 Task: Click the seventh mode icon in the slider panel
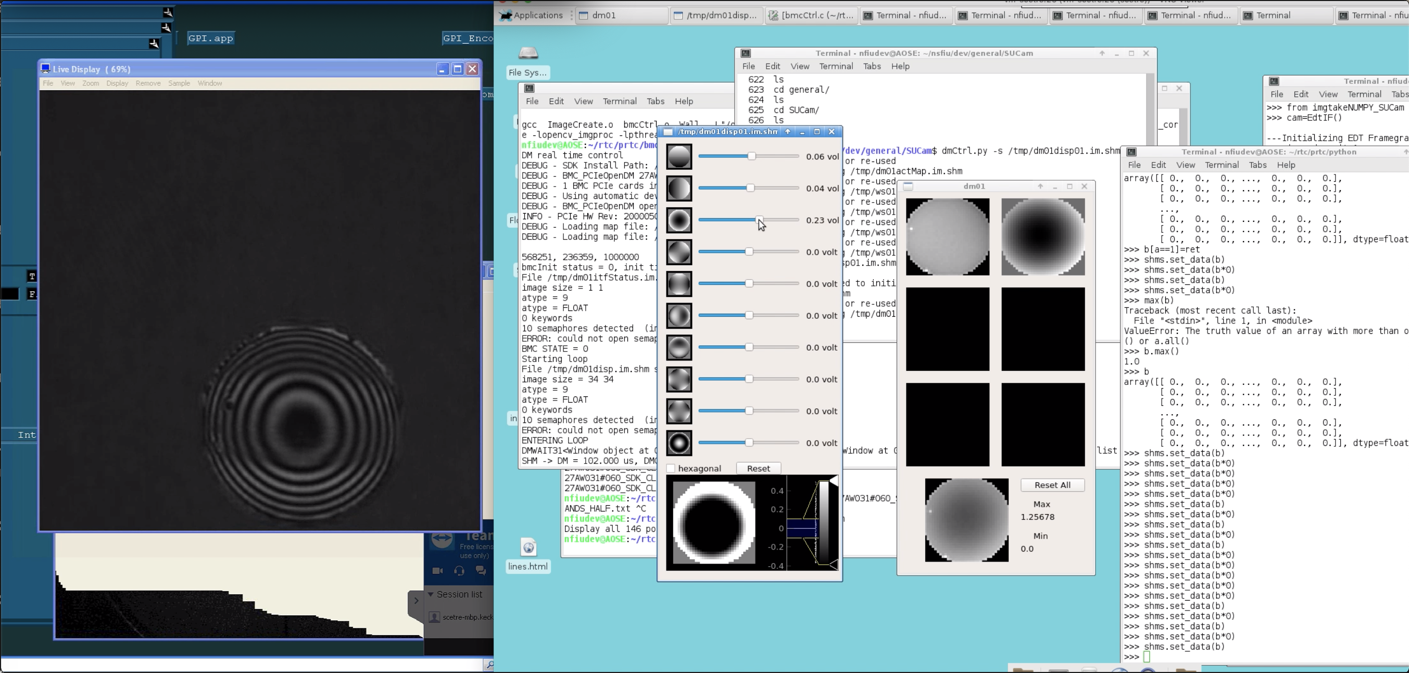coord(679,347)
